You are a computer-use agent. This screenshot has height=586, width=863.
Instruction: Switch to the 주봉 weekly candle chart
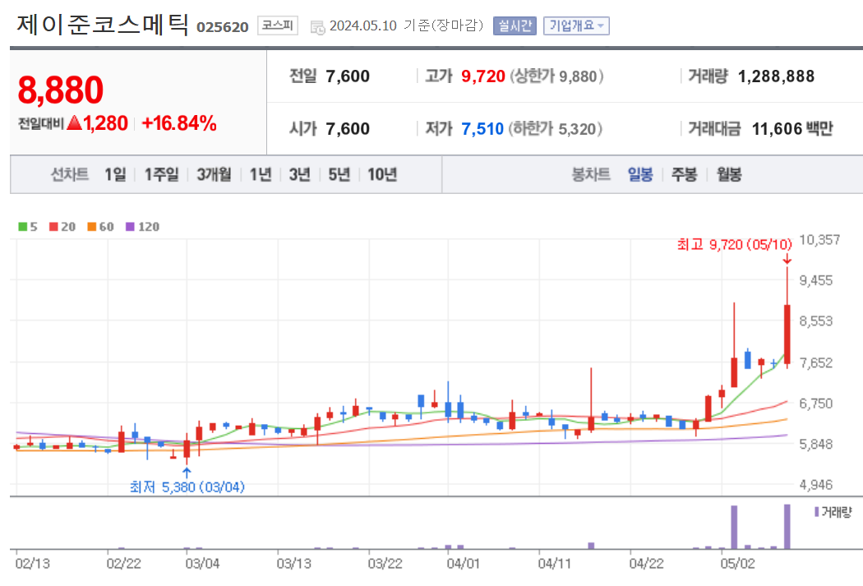684,174
